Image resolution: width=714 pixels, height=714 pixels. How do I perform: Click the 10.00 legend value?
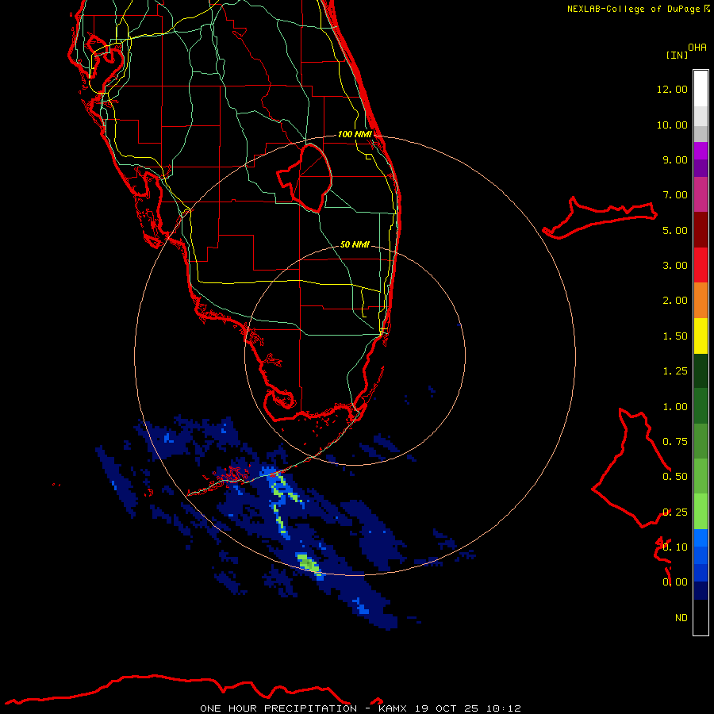click(672, 125)
